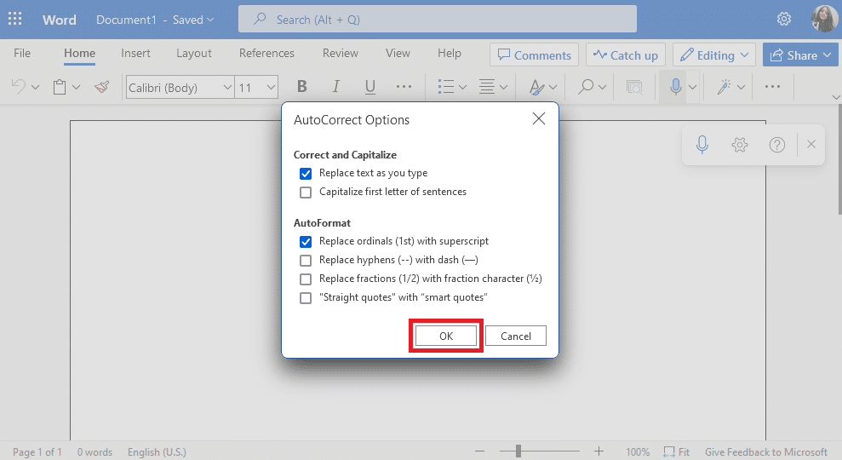Click zoom in plus icon
Image resolution: width=842 pixels, height=460 pixels.
tap(599, 451)
